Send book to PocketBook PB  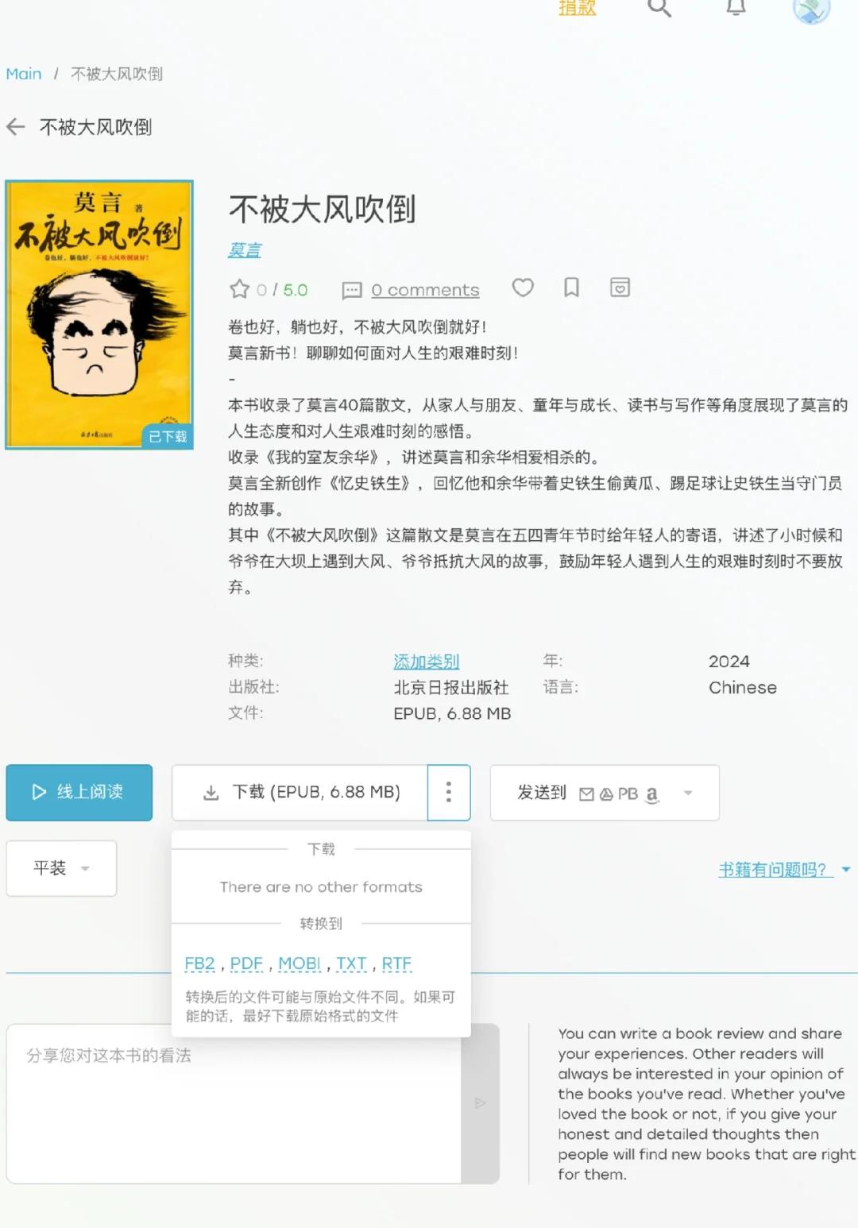click(x=628, y=794)
